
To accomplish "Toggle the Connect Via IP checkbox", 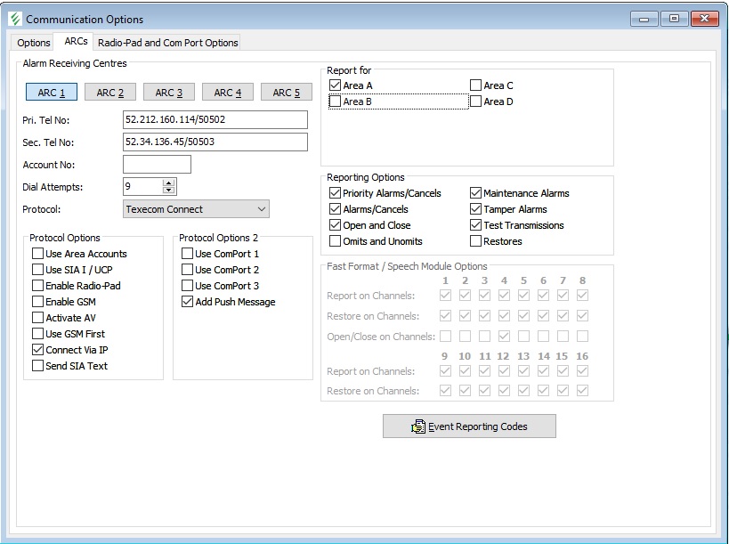I will (38, 350).
